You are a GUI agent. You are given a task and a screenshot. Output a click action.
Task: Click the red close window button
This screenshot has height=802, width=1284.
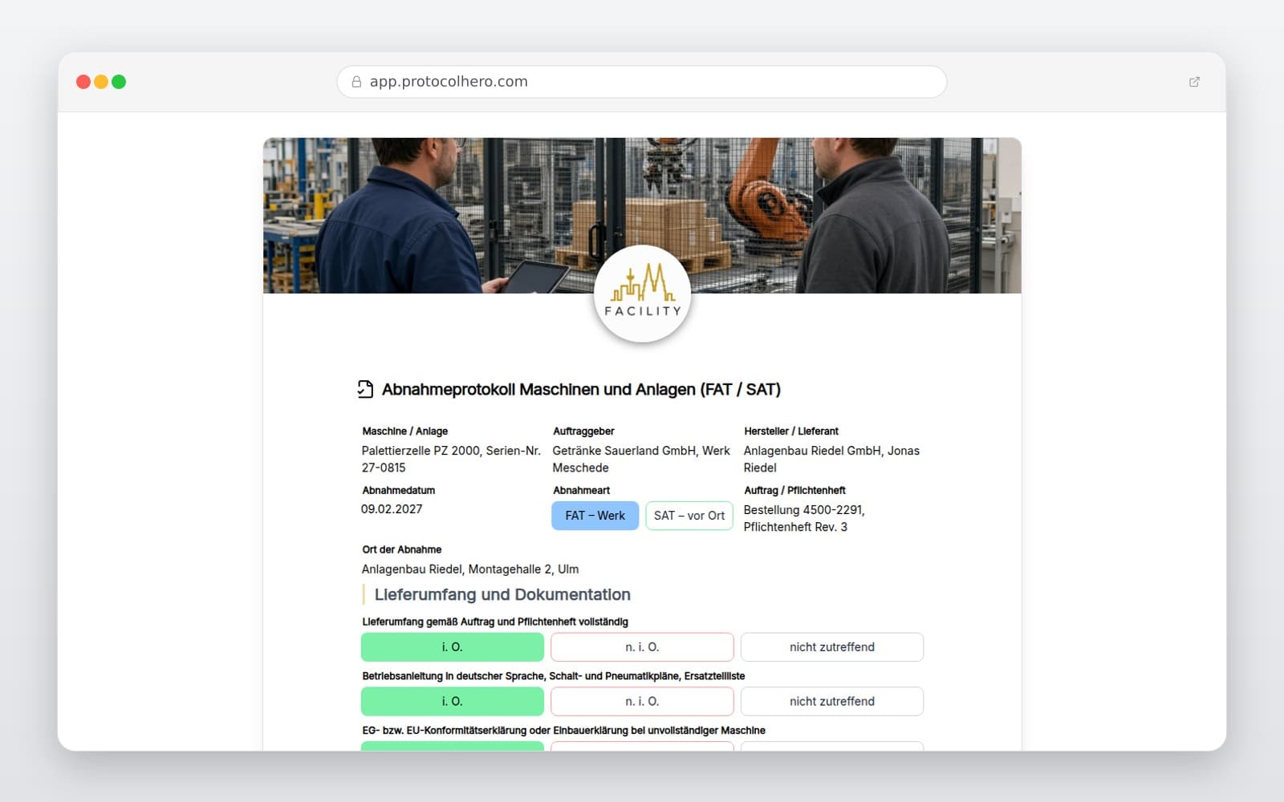pyautogui.click(x=83, y=82)
